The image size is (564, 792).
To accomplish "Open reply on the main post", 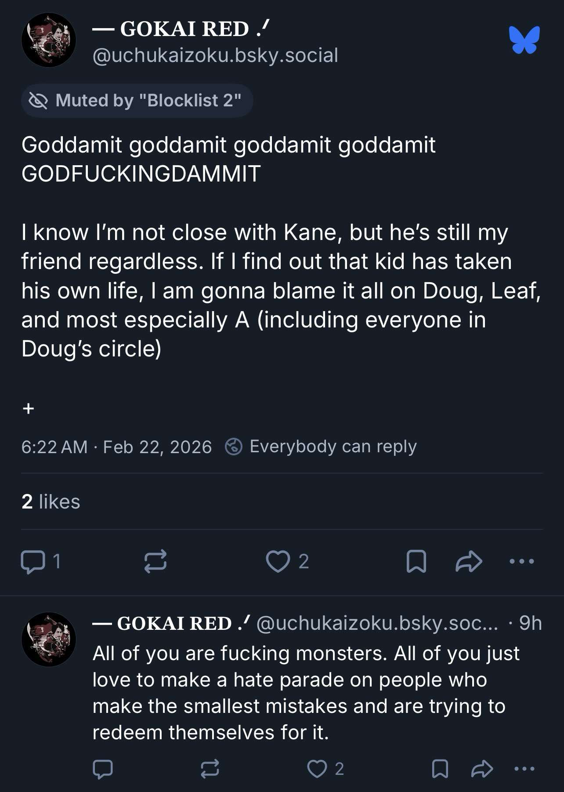I will tap(33, 561).
